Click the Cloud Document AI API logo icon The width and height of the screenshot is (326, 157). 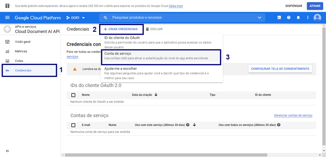(x=7, y=29)
